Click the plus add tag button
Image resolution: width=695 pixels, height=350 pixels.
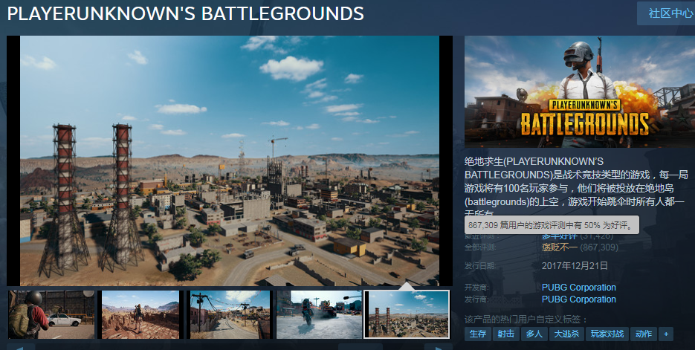click(x=666, y=334)
